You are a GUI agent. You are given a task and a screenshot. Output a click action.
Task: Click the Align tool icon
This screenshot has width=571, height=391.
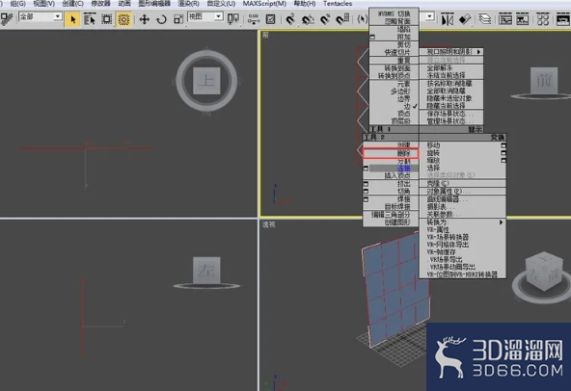click(x=464, y=19)
